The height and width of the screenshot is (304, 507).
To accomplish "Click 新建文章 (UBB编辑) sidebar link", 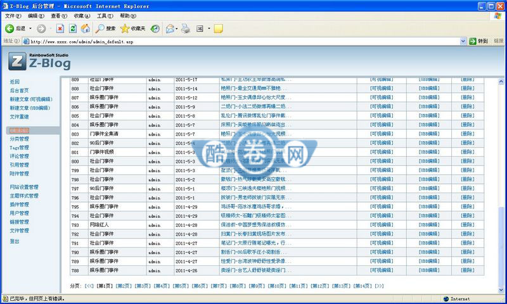I will tap(30, 108).
